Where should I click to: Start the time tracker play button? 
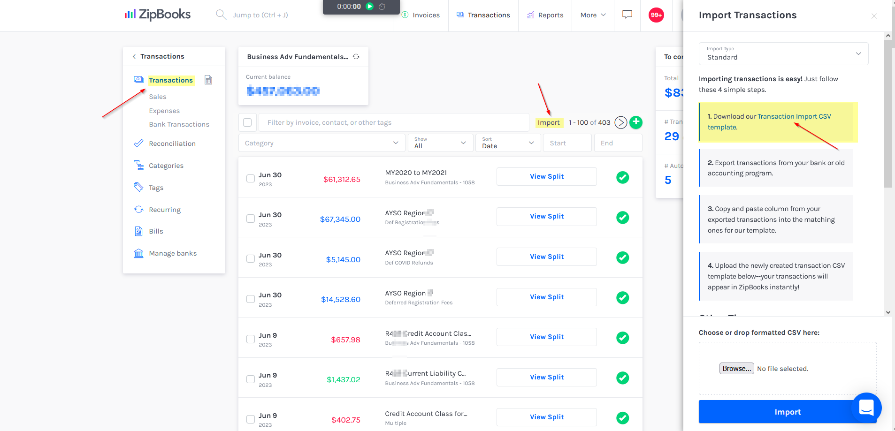(x=369, y=7)
